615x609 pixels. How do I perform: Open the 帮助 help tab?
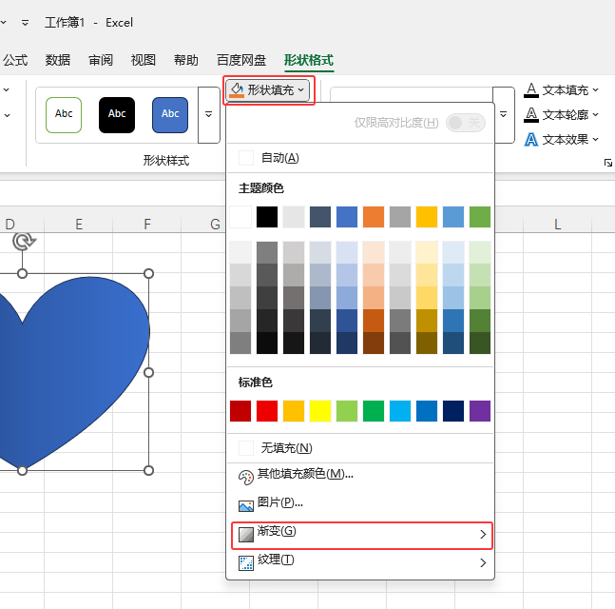(x=186, y=60)
